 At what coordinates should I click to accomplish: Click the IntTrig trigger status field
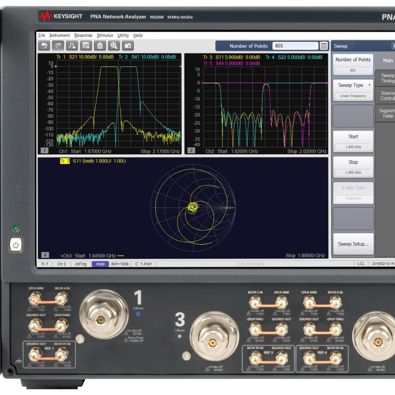coord(81,264)
